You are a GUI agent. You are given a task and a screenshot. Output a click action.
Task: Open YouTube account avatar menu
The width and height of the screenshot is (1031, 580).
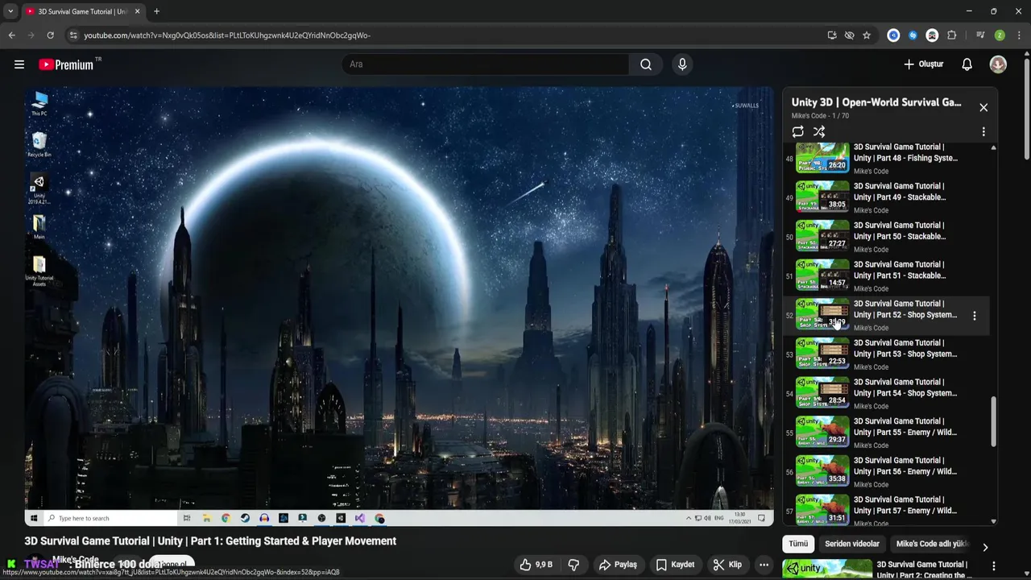tap(998, 64)
